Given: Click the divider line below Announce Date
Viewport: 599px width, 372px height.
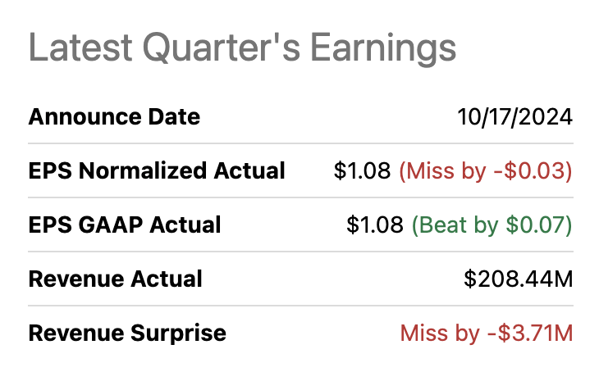Looking at the screenshot, I should pyautogui.click(x=300, y=143).
